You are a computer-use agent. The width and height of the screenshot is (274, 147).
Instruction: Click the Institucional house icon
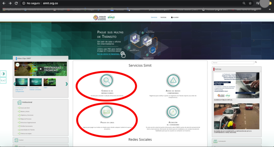[19, 102]
